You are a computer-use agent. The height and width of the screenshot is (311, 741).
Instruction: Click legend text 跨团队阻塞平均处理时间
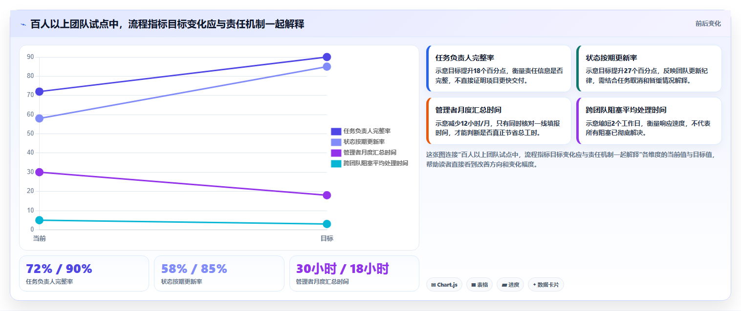[x=376, y=163]
